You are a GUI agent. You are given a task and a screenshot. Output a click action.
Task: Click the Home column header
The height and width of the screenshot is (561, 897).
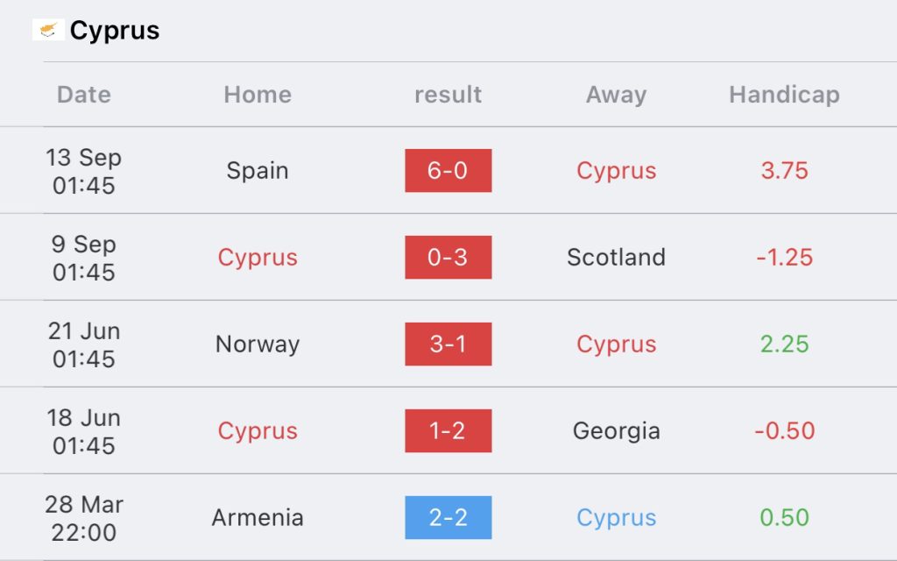tap(258, 95)
